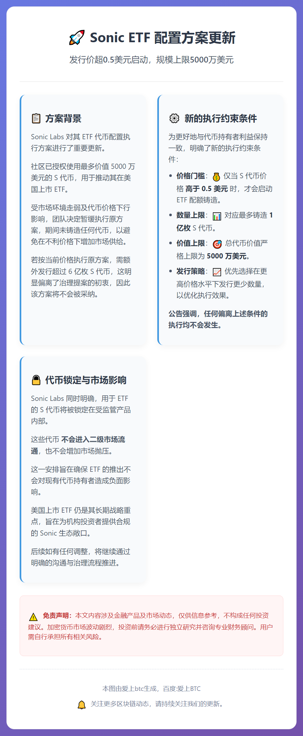
Task: Click the bold text 高于 0.5 美元
Action: pyautogui.click(x=207, y=189)
